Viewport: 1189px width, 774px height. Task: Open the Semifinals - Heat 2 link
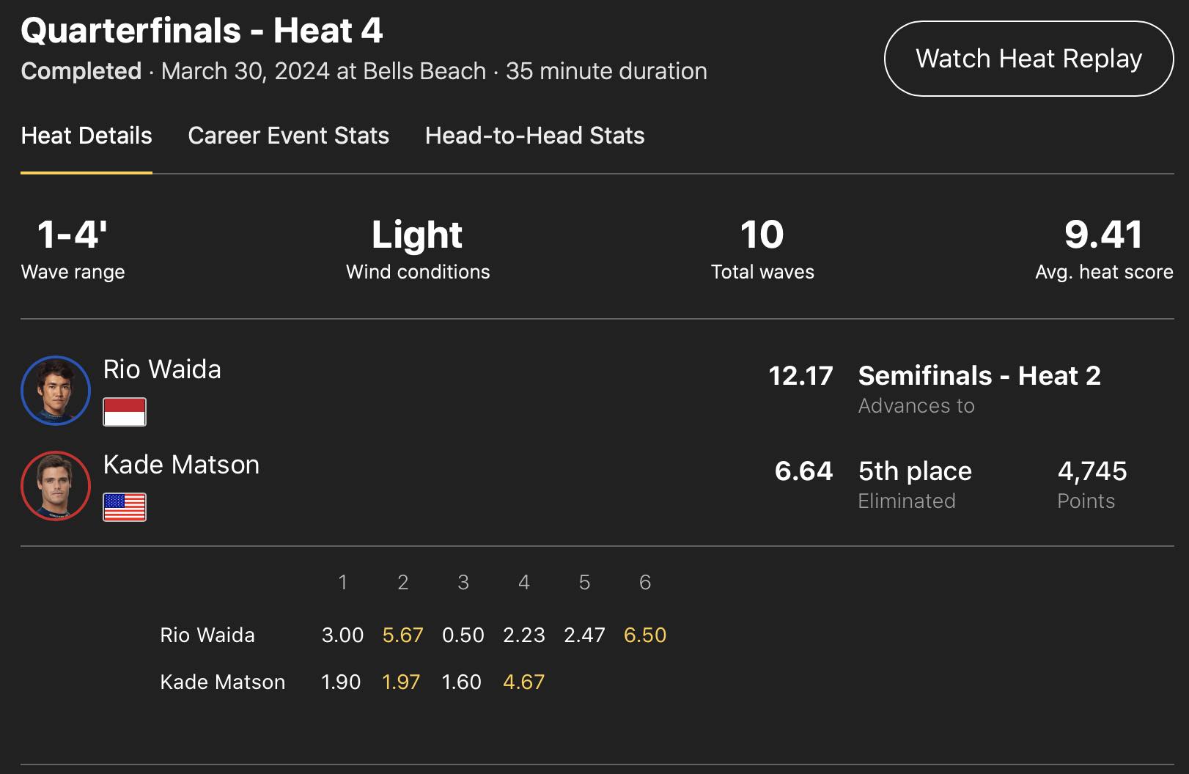click(x=979, y=376)
